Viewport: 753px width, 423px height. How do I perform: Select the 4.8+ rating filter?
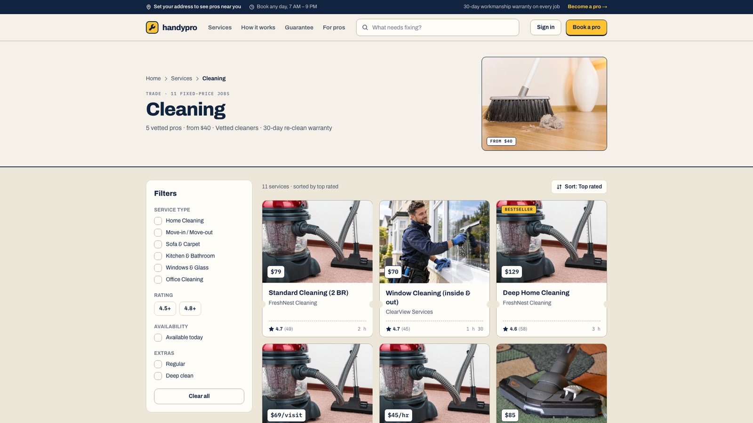[x=190, y=308]
